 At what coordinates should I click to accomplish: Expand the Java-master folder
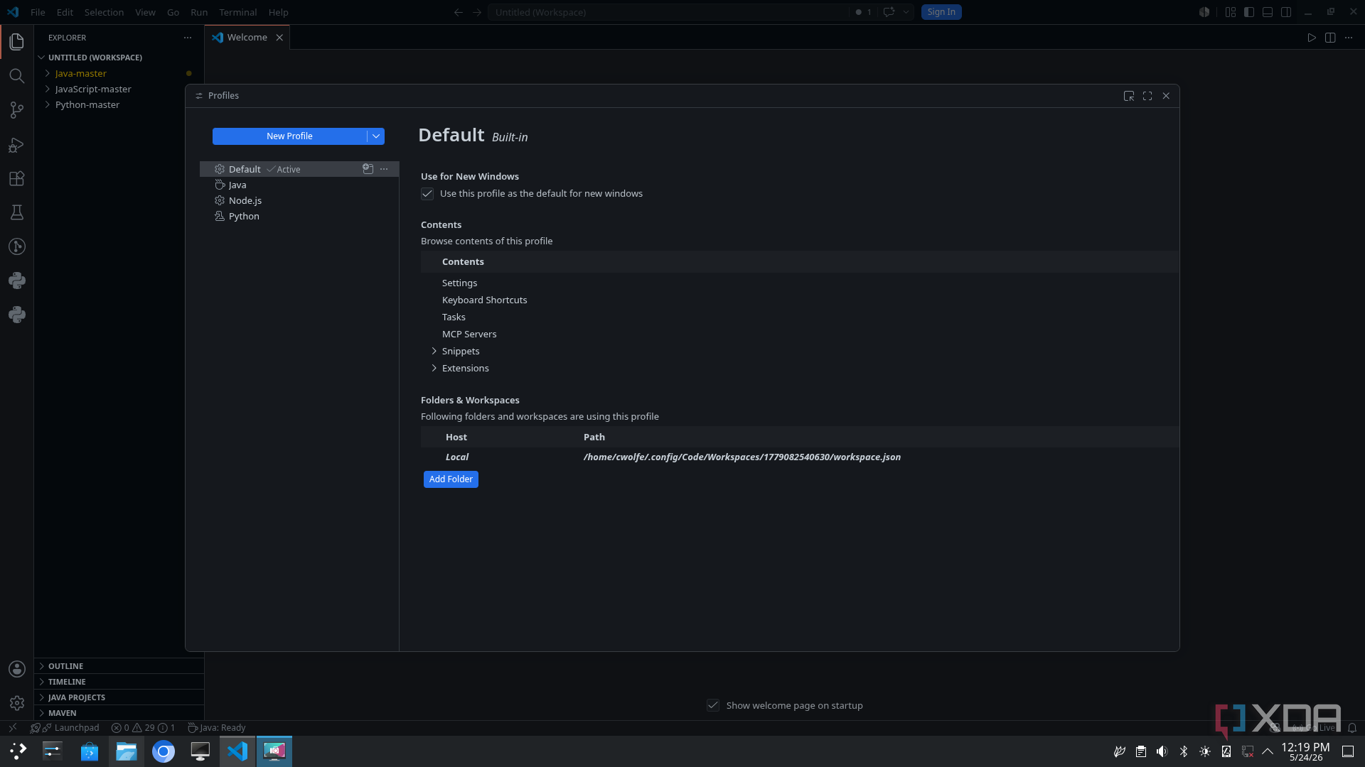tap(48, 74)
